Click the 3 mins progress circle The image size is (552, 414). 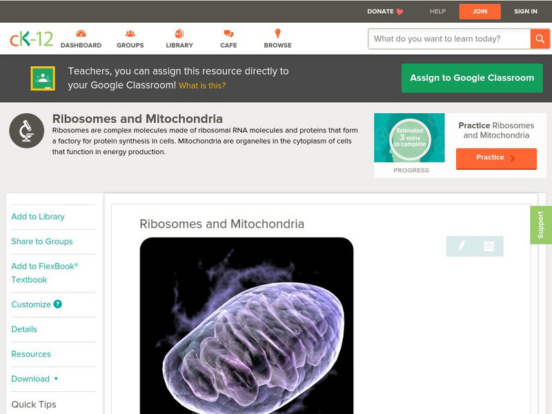click(410, 137)
